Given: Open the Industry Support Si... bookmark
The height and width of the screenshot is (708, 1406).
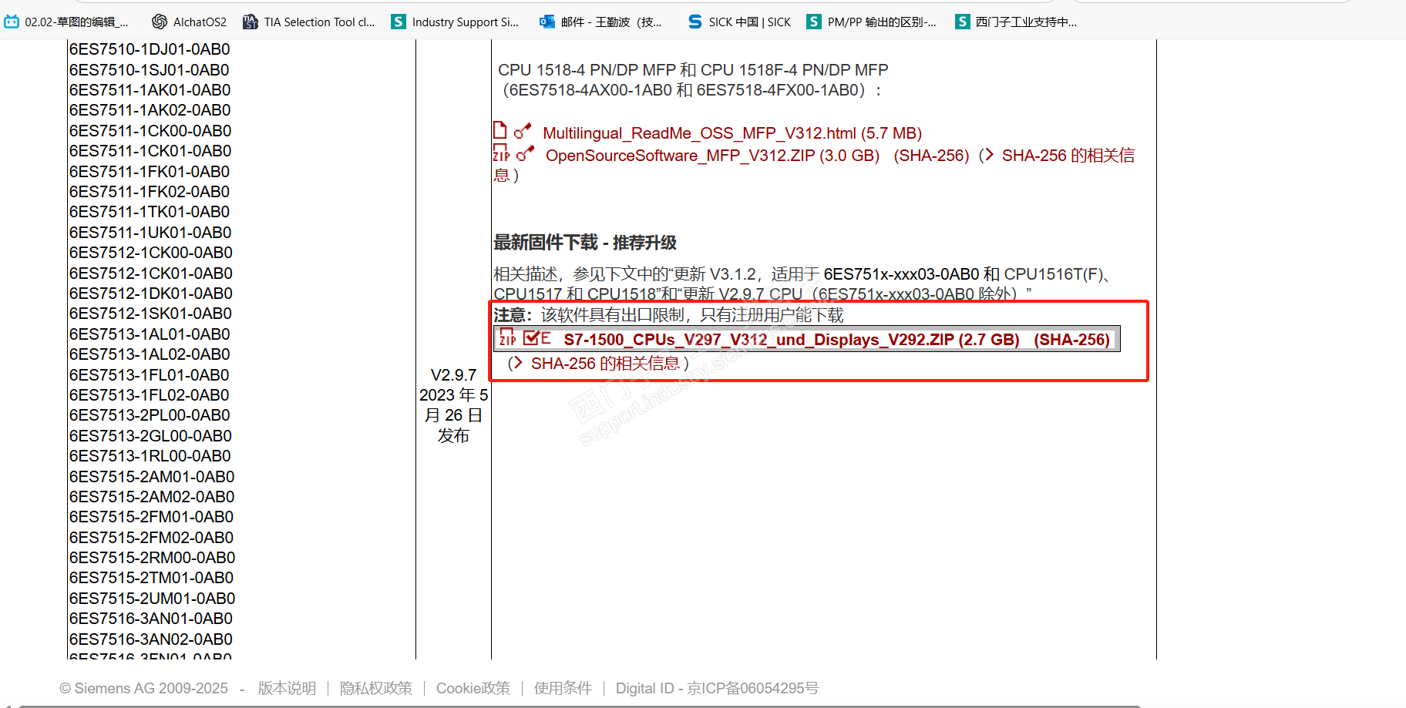Looking at the screenshot, I should point(455,22).
